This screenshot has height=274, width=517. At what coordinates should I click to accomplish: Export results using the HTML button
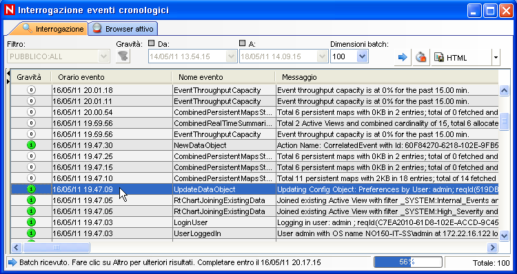(461, 58)
